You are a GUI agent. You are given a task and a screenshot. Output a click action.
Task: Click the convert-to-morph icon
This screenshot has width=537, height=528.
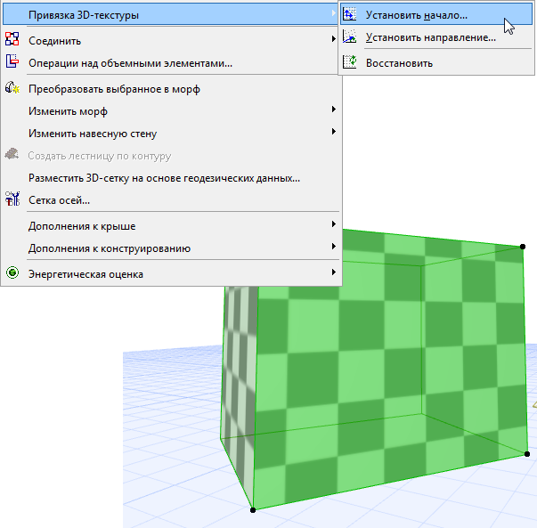(12, 88)
